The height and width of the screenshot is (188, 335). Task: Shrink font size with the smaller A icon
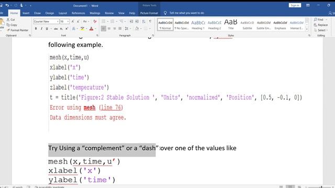[x=78, y=21]
